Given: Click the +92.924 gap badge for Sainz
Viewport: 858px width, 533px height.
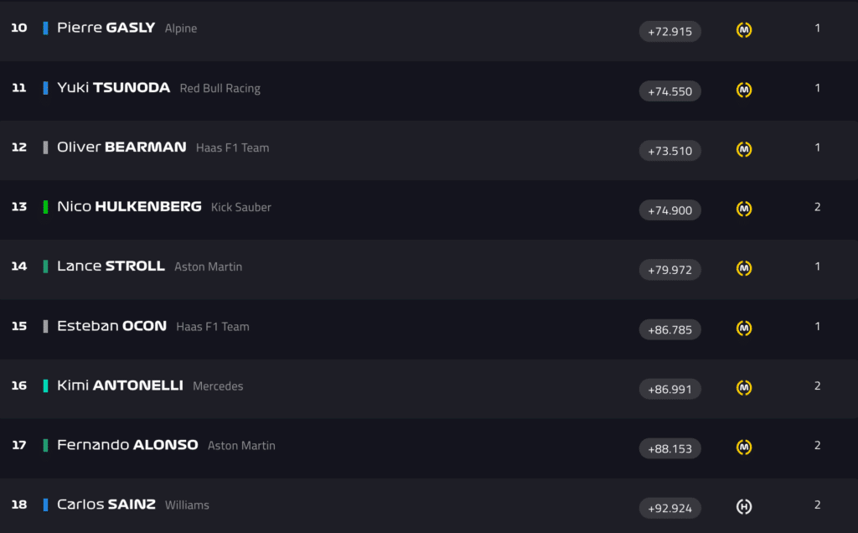Looking at the screenshot, I should 669,508.
